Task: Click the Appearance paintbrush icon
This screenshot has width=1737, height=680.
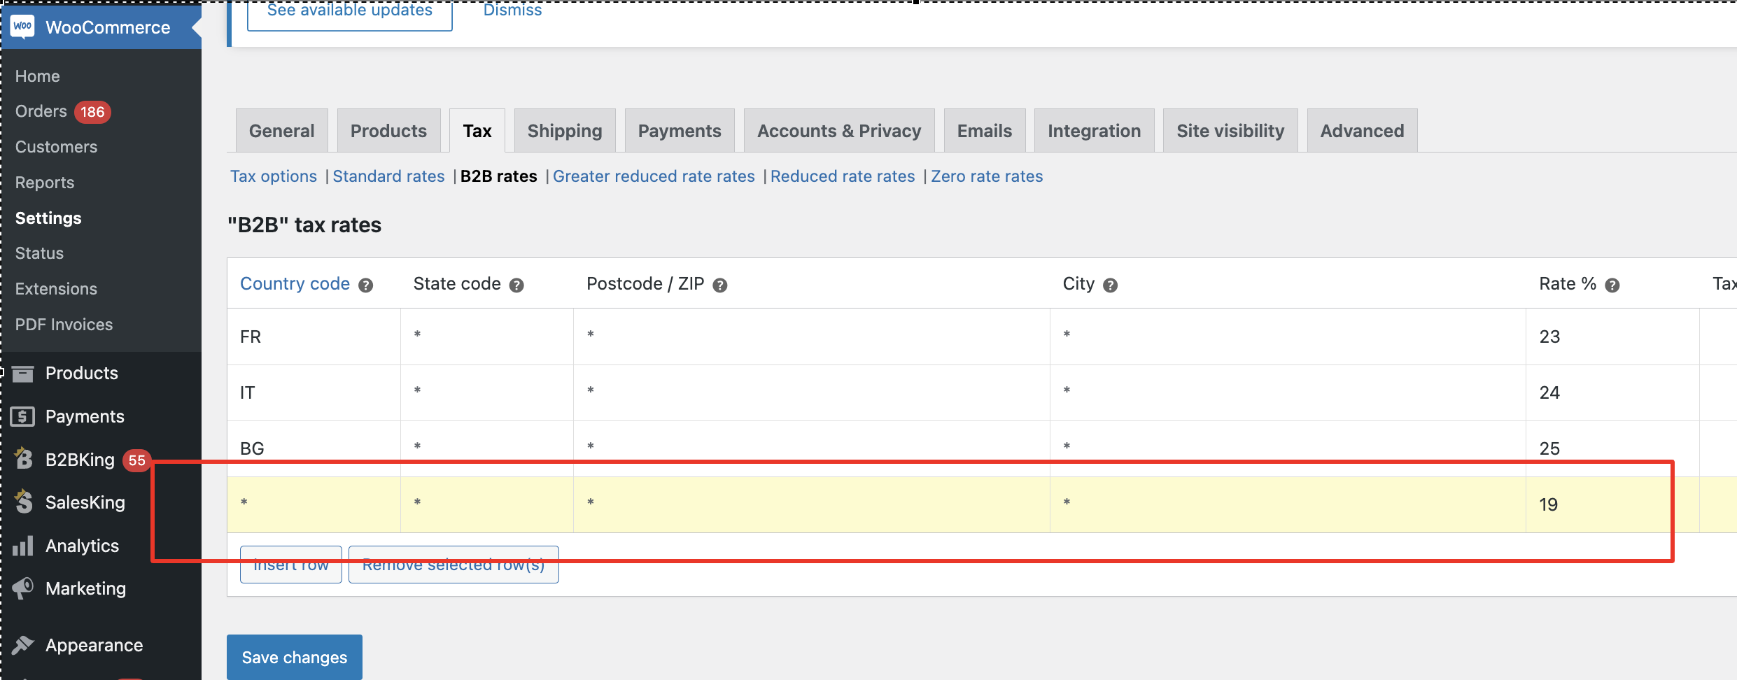Action: 23,645
